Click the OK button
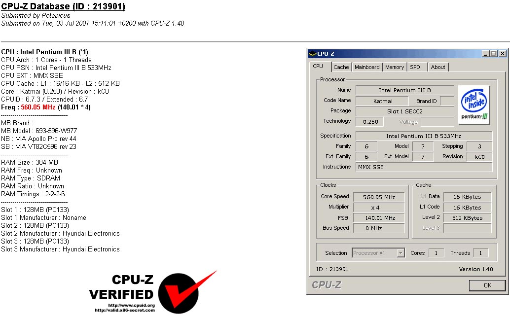510x317 pixels. 487,285
